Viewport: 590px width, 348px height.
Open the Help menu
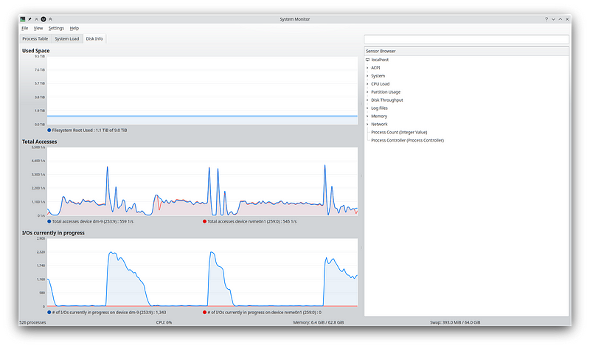point(74,28)
